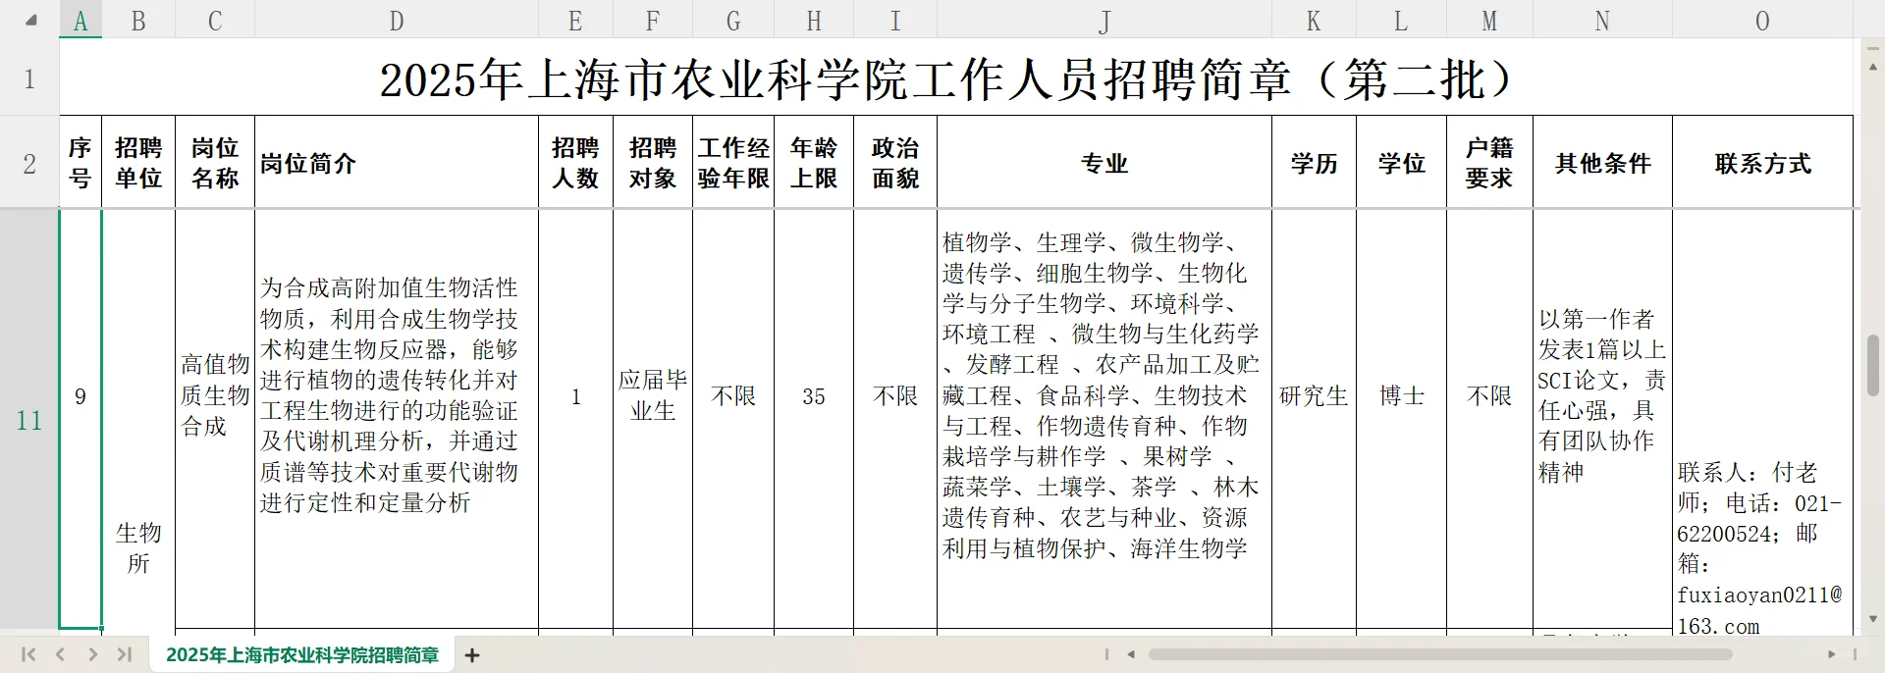Click the 联系方式 header cell

pos(1762,163)
